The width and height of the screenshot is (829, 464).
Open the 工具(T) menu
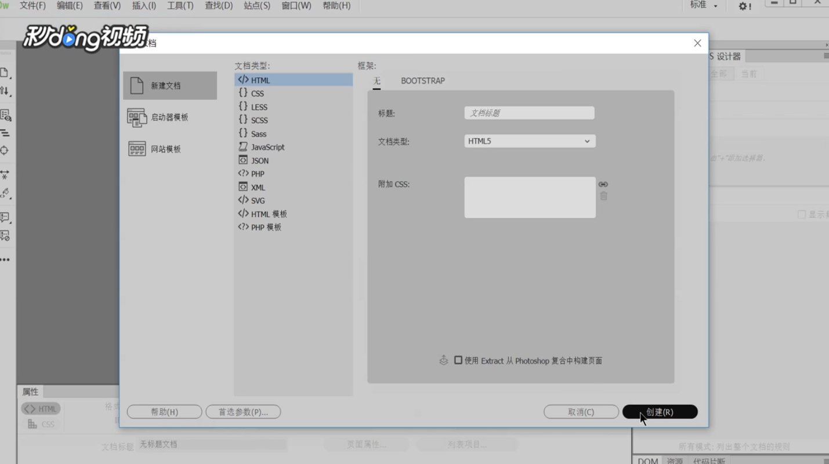pos(180,5)
